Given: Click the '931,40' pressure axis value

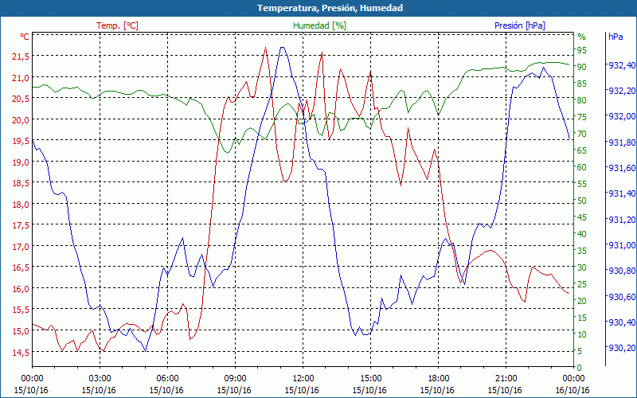Looking at the screenshot, I should 621,193.
